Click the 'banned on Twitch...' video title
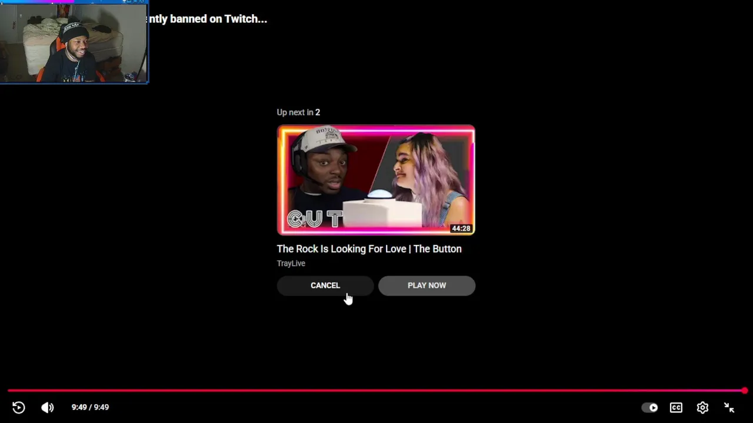The width and height of the screenshot is (753, 423). tap(206, 19)
